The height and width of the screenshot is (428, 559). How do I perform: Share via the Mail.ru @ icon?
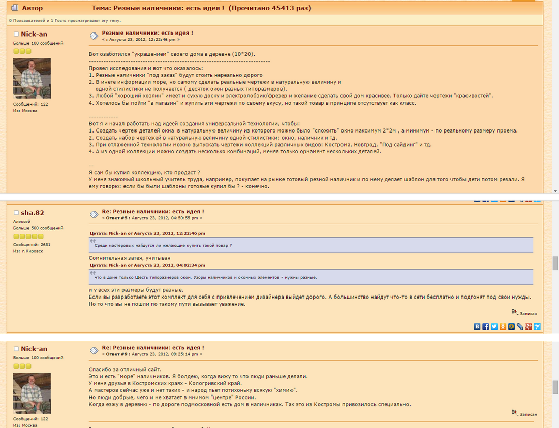click(511, 326)
